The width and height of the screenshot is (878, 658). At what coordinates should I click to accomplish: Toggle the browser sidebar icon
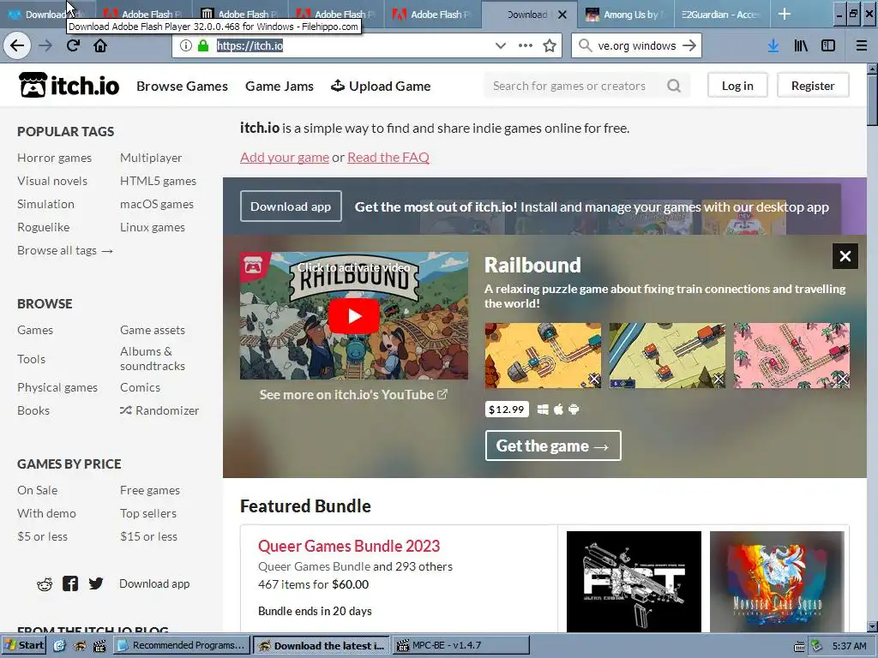coord(828,46)
